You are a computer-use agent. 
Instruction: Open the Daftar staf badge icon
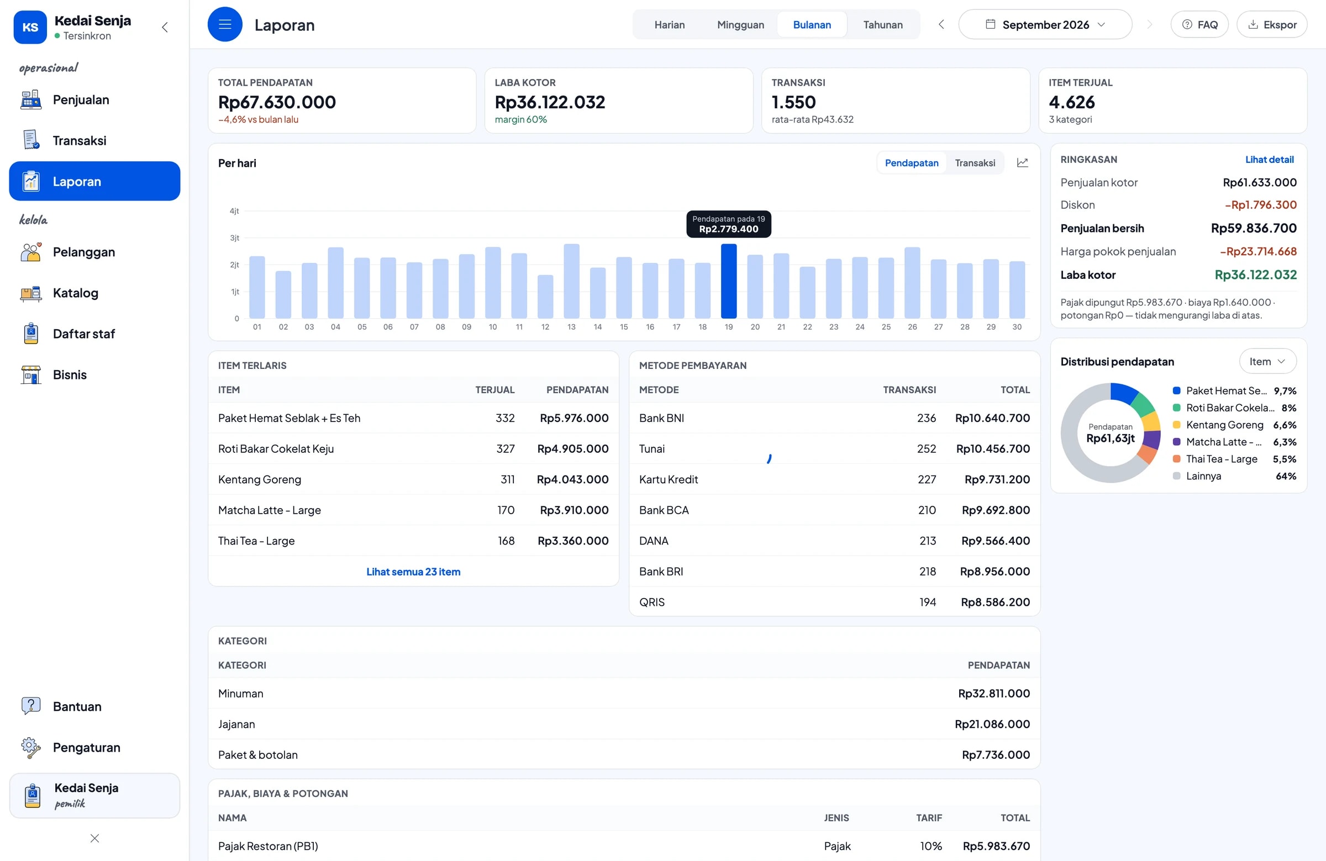click(30, 334)
